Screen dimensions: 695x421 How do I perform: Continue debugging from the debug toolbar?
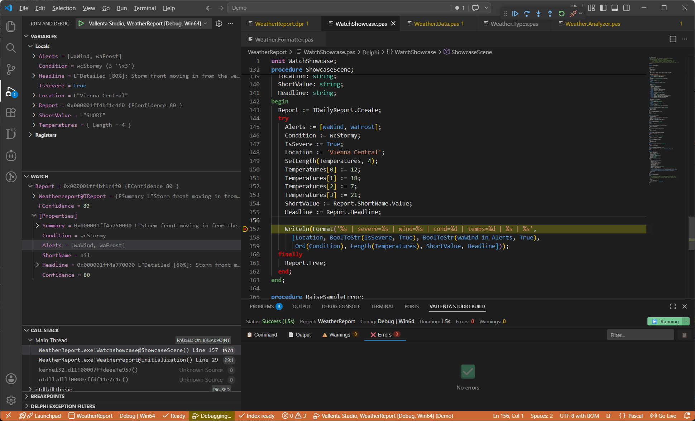tap(515, 14)
